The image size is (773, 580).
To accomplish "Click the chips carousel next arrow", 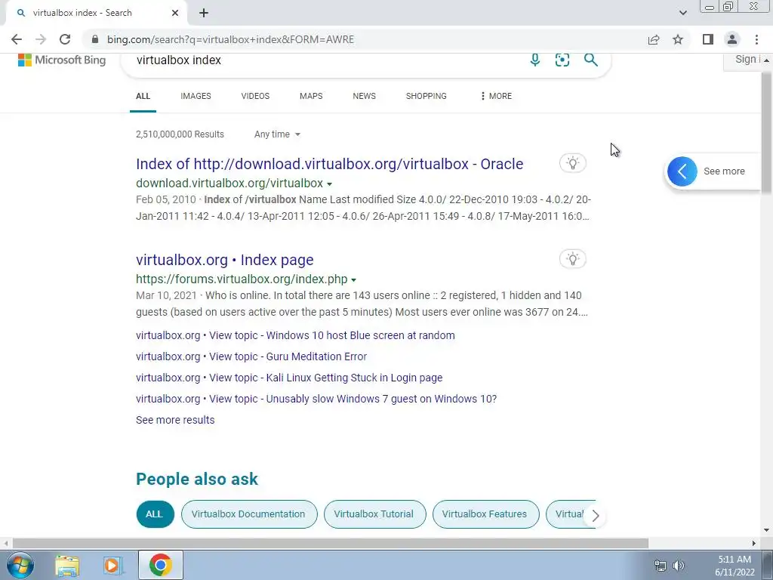I will 595,516.
